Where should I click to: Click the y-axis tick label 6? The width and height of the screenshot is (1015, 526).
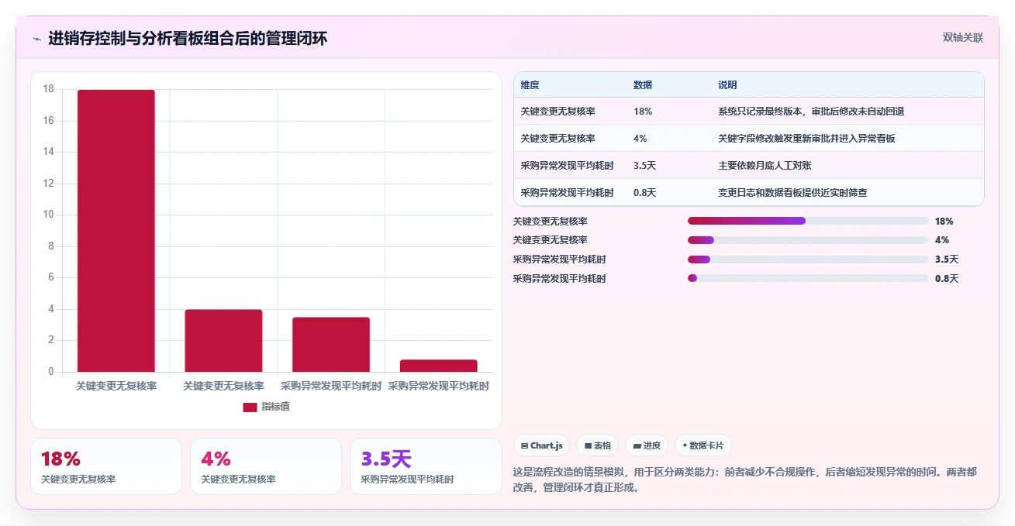point(51,277)
